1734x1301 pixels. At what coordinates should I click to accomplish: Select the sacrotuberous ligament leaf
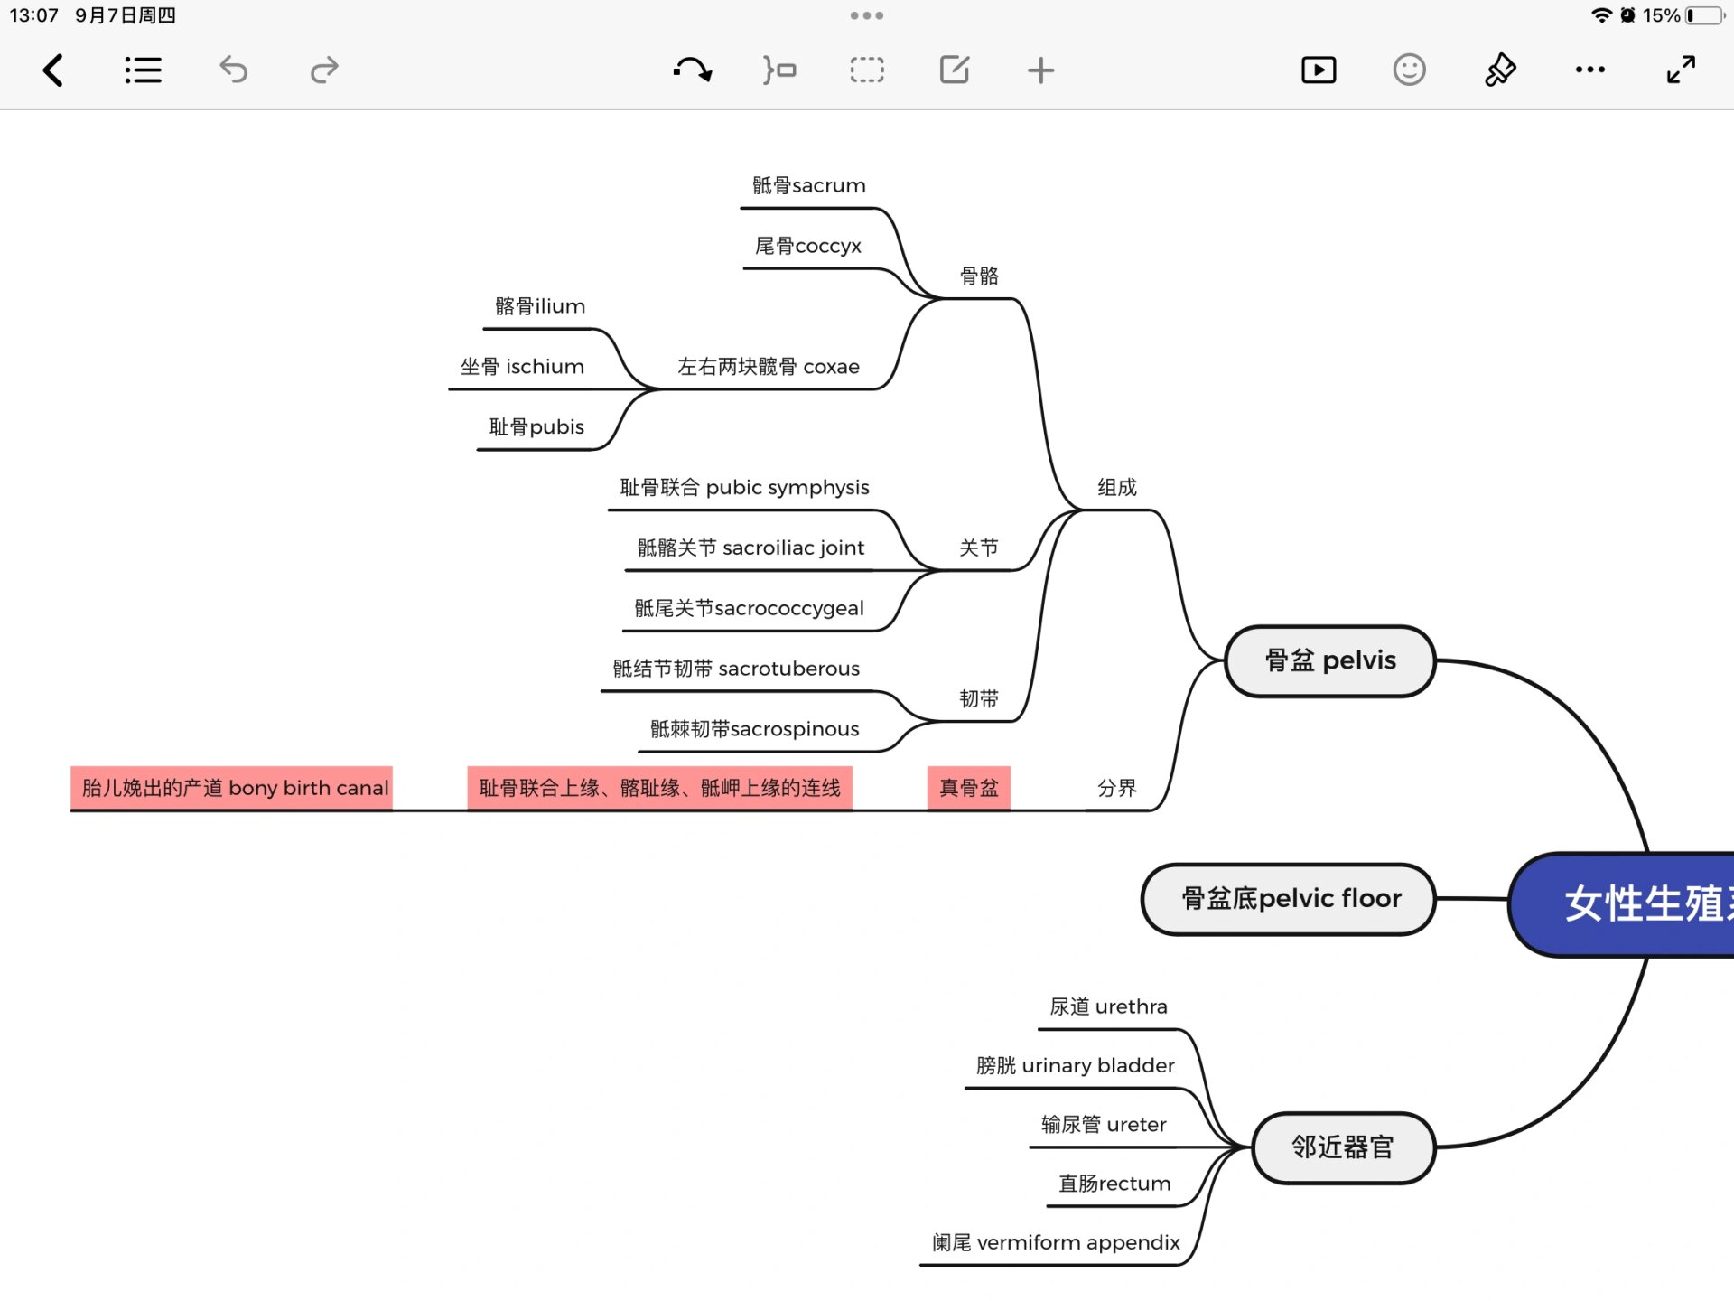point(737,669)
